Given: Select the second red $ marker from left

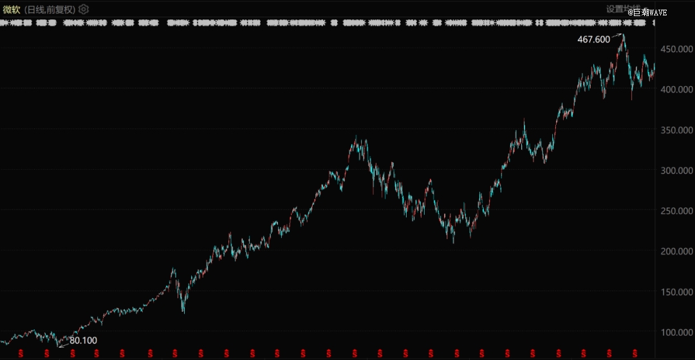Looking at the screenshot, I should pos(46,353).
